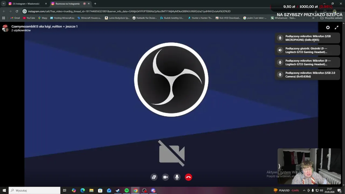This screenshot has width=345, height=194.
Task: Click the Wyszukaj taskbar search box
Action: (34, 190)
